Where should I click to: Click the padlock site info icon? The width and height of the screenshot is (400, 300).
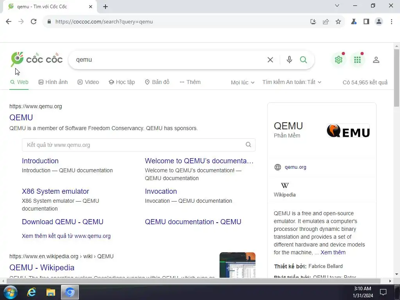49,22
